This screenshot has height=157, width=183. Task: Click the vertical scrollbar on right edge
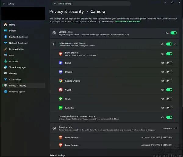(x=182, y=63)
